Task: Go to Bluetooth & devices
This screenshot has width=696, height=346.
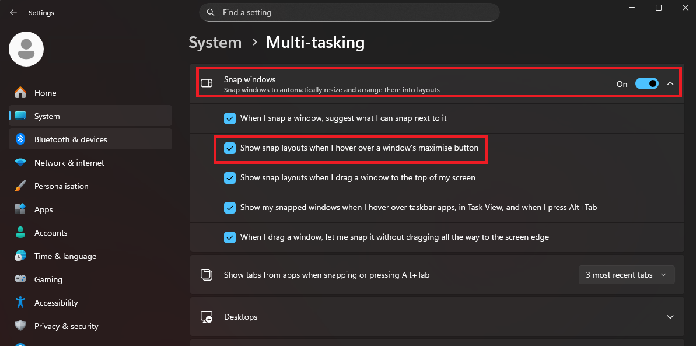Action: [90, 139]
